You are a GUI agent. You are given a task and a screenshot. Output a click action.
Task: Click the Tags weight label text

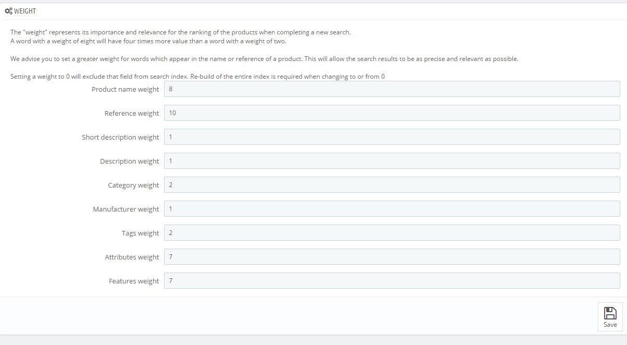[x=141, y=233]
